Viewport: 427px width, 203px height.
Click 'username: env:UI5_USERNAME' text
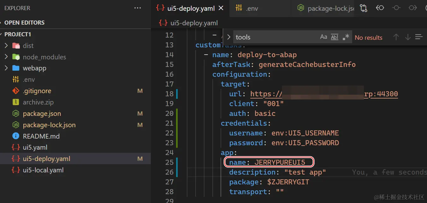tap(284, 133)
